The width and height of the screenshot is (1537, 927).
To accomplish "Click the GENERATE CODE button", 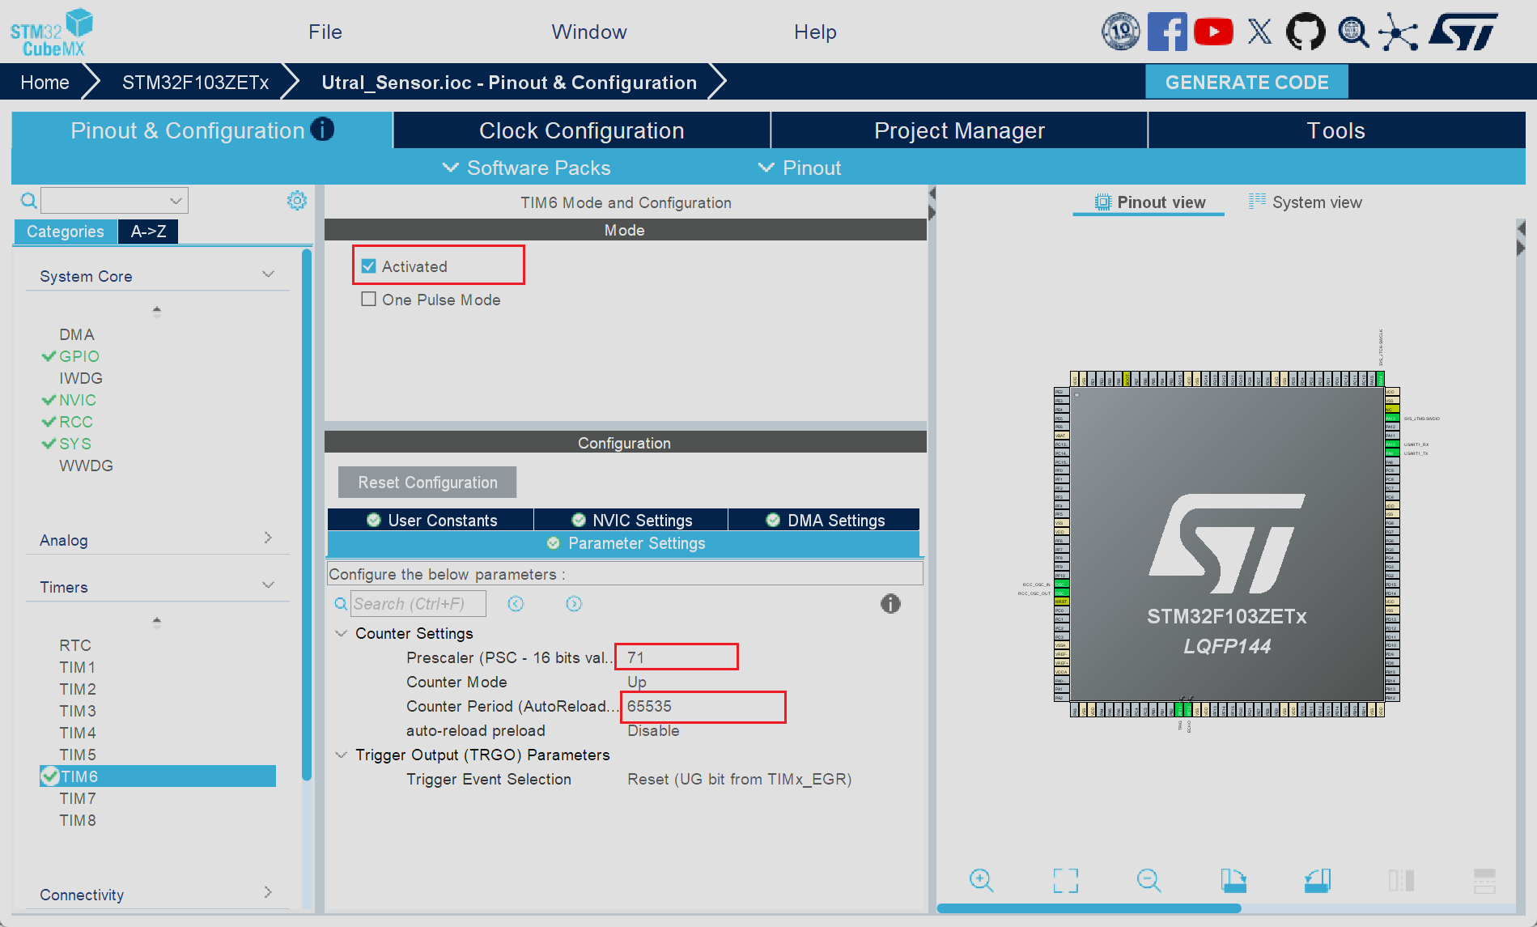I will coord(1246,83).
